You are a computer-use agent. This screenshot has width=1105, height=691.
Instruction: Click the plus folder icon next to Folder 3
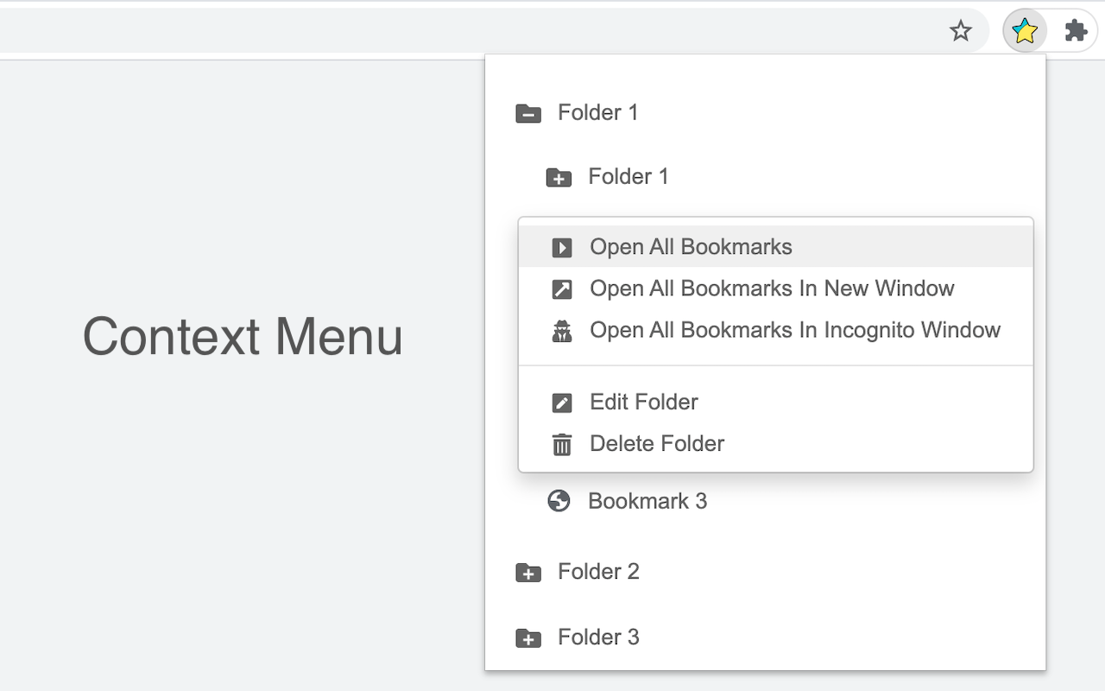(527, 637)
